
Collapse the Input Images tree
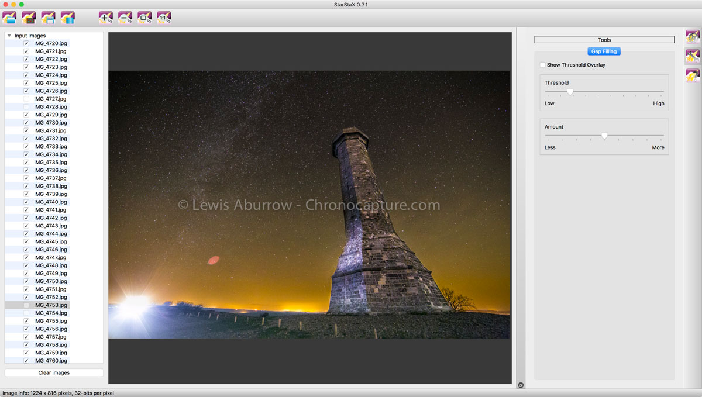pos(9,36)
